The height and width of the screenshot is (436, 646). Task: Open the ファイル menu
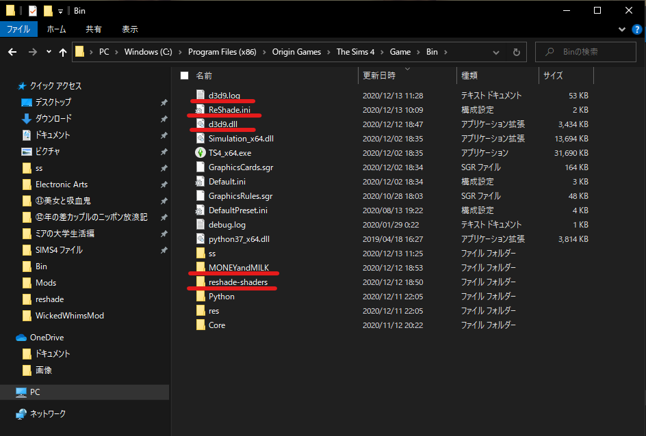tap(19, 29)
